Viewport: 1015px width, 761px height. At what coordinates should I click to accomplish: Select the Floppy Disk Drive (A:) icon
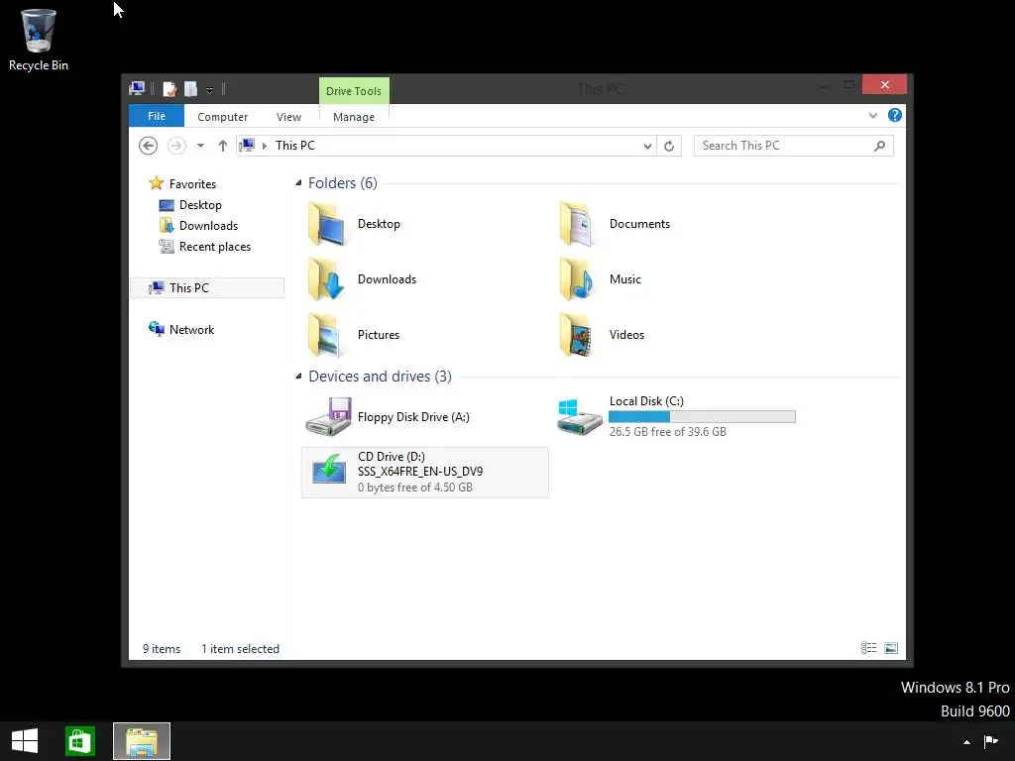tap(329, 417)
